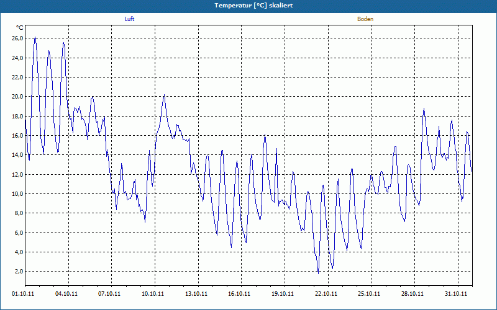Click the date label 04.10.11
This screenshot has height=310, width=497.
click(x=66, y=293)
